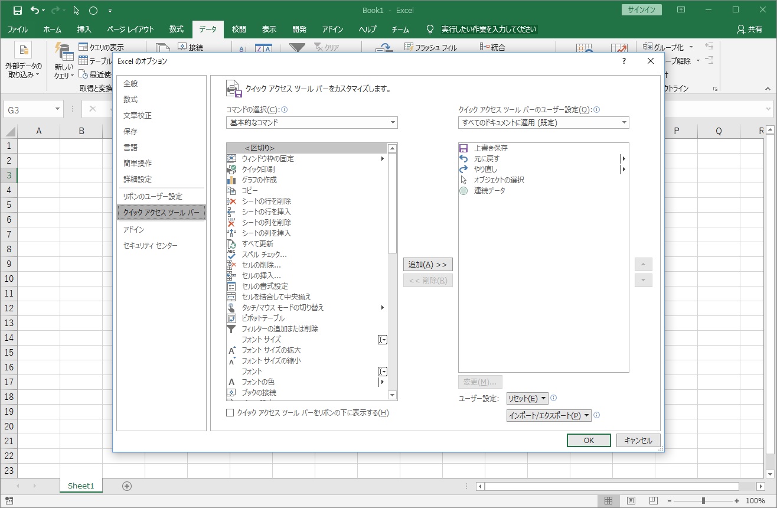
Task: Expand the Font Size (フォント サイズ) combo indicator
Action: tap(383, 339)
